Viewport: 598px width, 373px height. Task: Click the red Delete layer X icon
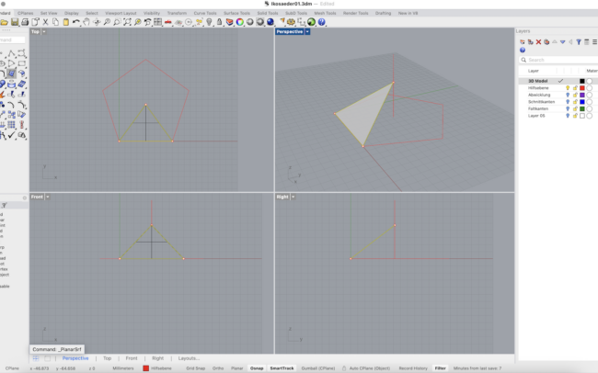coord(538,41)
